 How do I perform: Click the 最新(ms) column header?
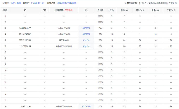(x=124, y=10)
